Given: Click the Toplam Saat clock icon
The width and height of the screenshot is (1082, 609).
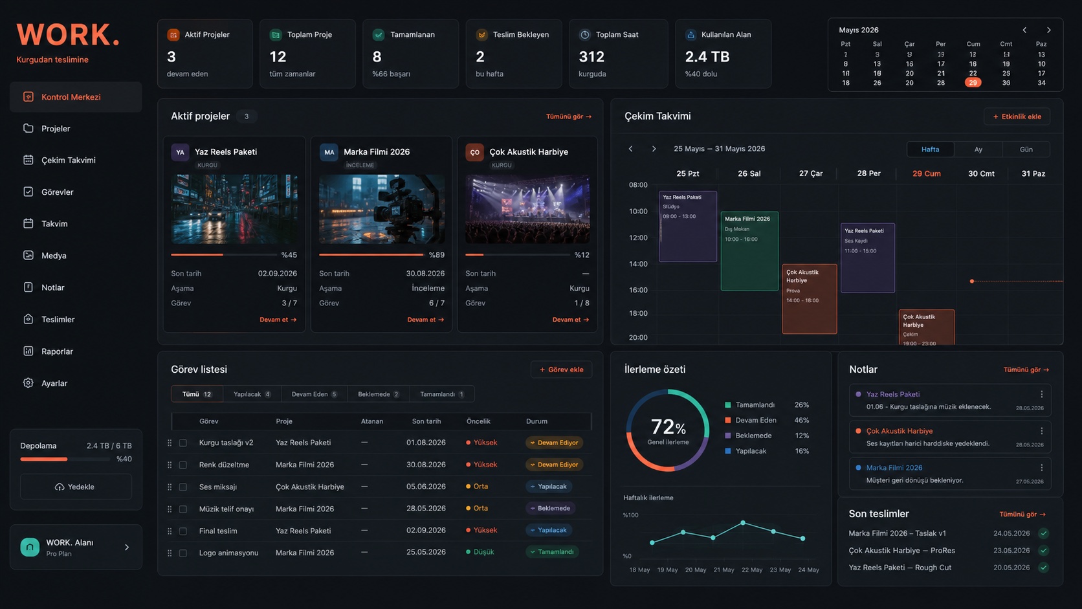Looking at the screenshot, I should tap(585, 34).
